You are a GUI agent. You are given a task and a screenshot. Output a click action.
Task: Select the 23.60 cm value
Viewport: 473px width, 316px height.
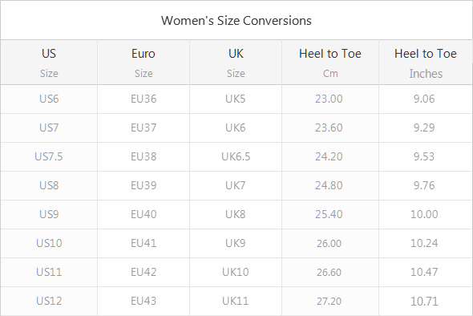point(329,128)
